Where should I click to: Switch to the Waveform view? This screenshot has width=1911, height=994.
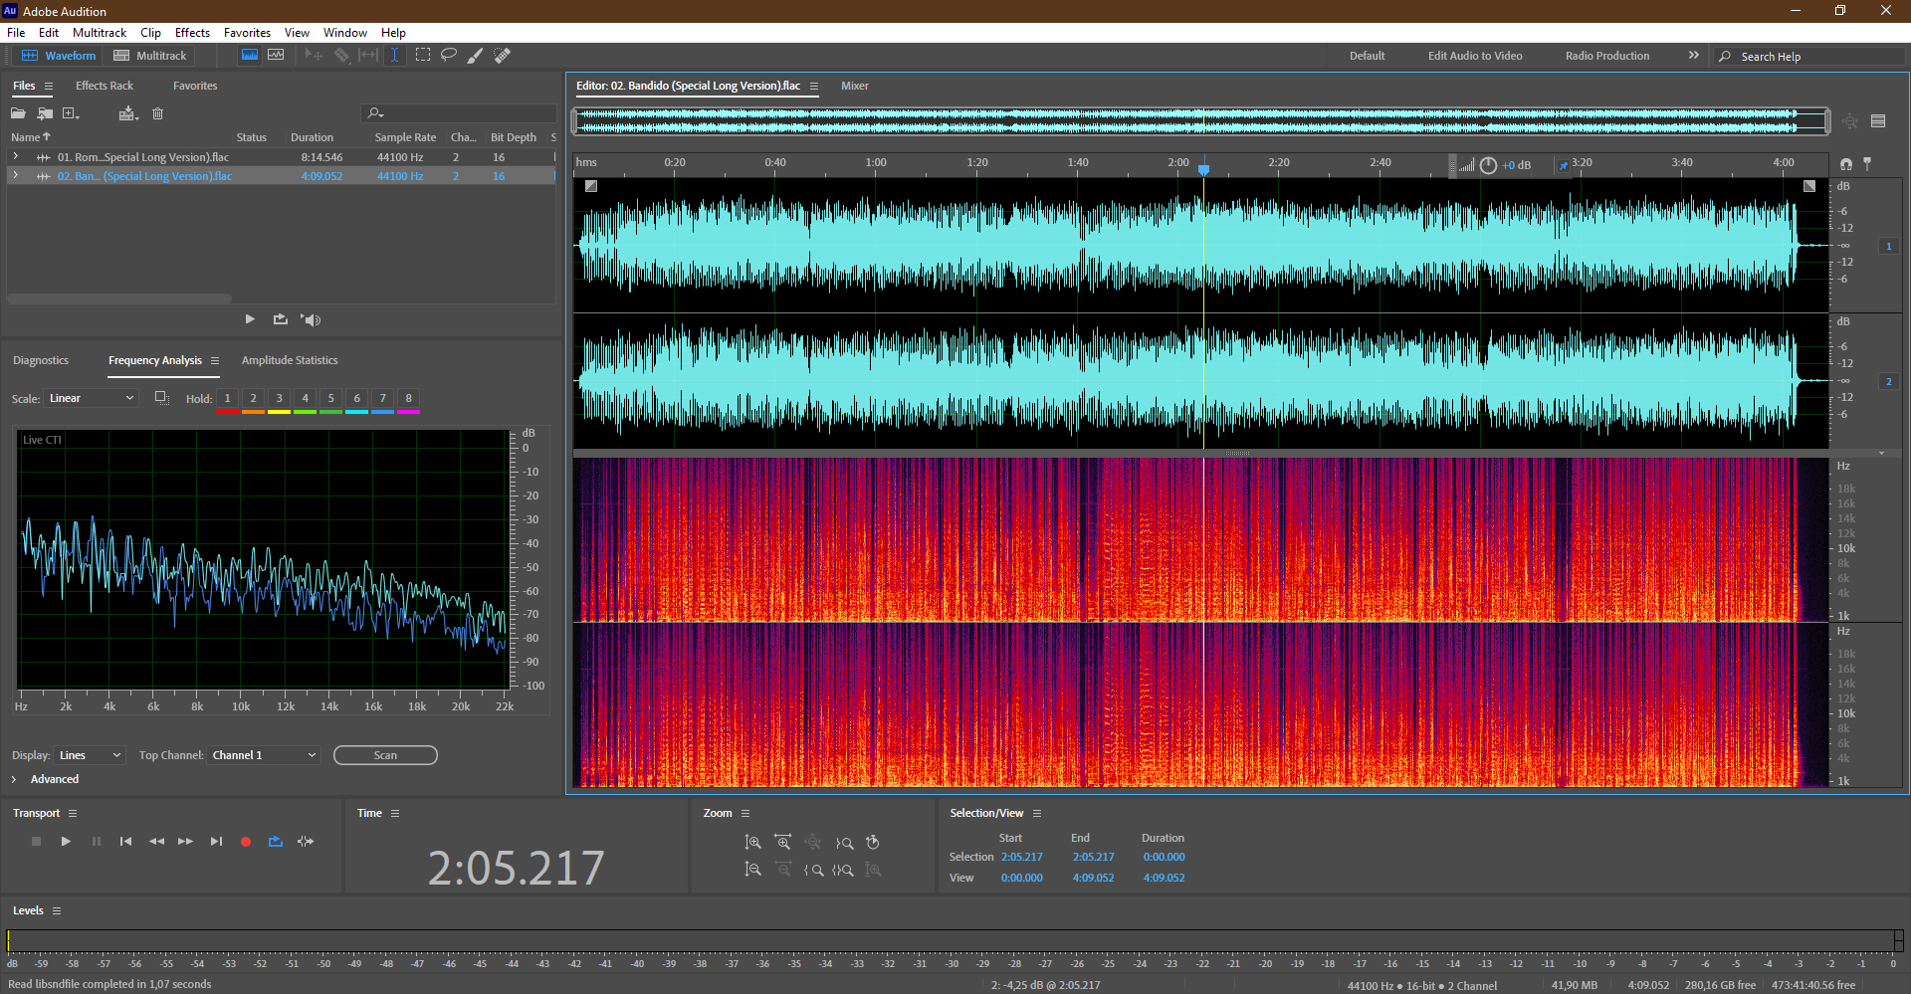(59, 56)
